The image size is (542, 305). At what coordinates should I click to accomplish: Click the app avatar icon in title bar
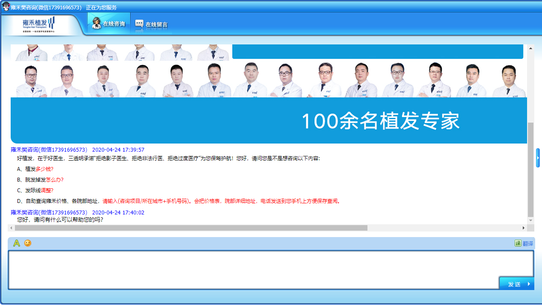(6, 6)
